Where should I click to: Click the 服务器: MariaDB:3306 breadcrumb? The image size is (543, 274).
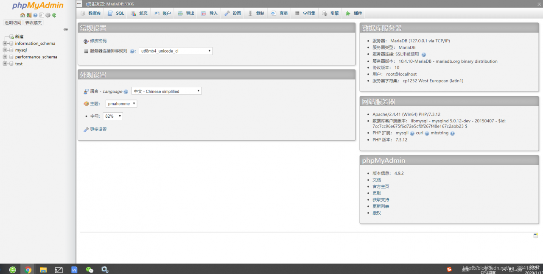coord(113,4)
